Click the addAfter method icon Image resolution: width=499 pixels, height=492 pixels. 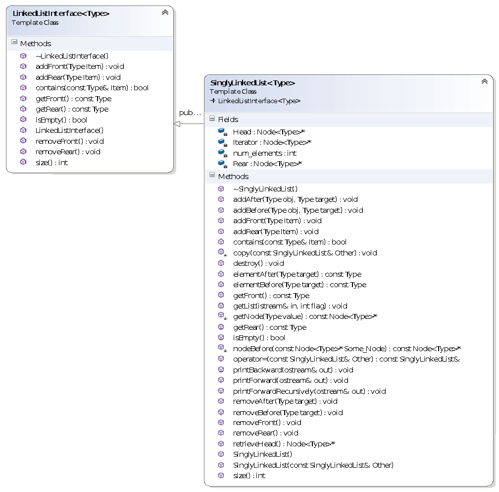(x=221, y=199)
